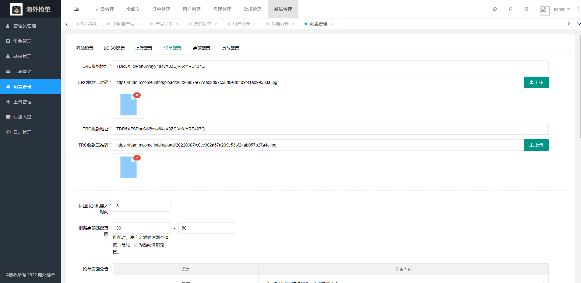Clear tabs using the trash icon

511,9
